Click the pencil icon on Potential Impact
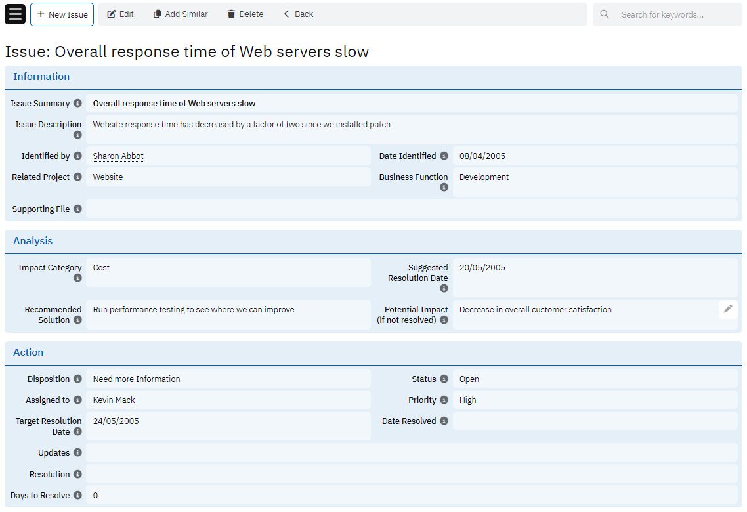Image resolution: width=747 pixels, height=512 pixels. (728, 309)
